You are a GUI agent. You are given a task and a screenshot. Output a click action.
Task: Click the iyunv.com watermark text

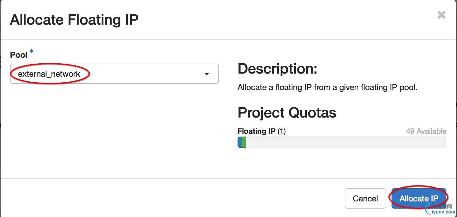pos(444,212)
